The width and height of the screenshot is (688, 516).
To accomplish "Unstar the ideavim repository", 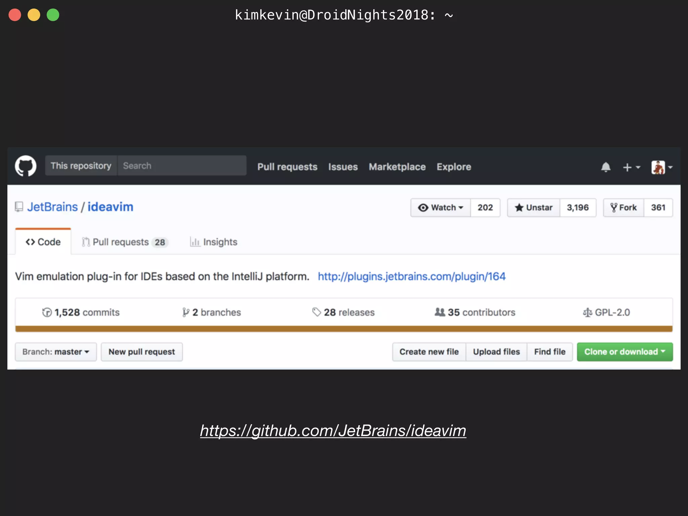I will pos(533,208).
